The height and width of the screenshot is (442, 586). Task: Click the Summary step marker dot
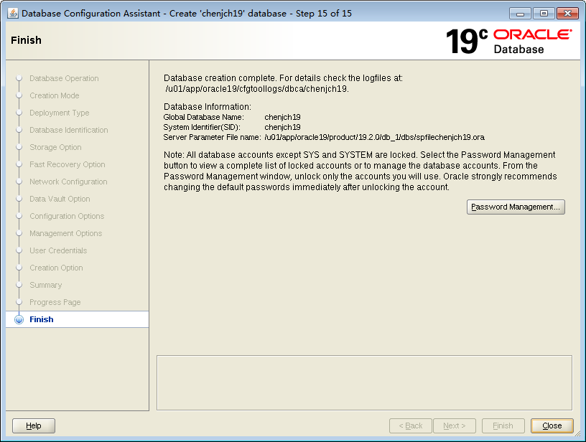(19, 285)
